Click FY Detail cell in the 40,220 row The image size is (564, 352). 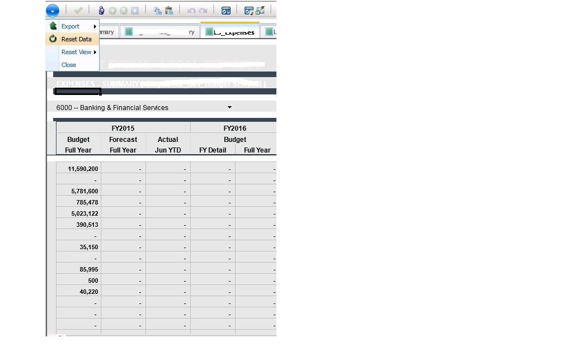tap(213, 291)
